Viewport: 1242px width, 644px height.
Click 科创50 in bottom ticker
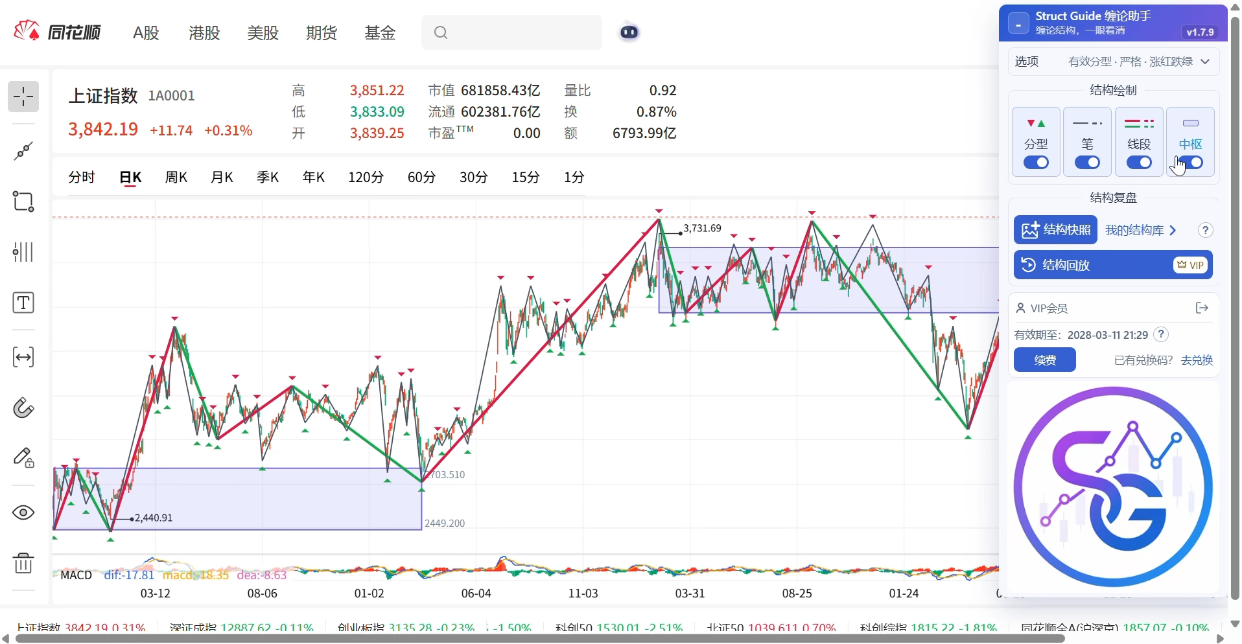(x=574, y=628)
